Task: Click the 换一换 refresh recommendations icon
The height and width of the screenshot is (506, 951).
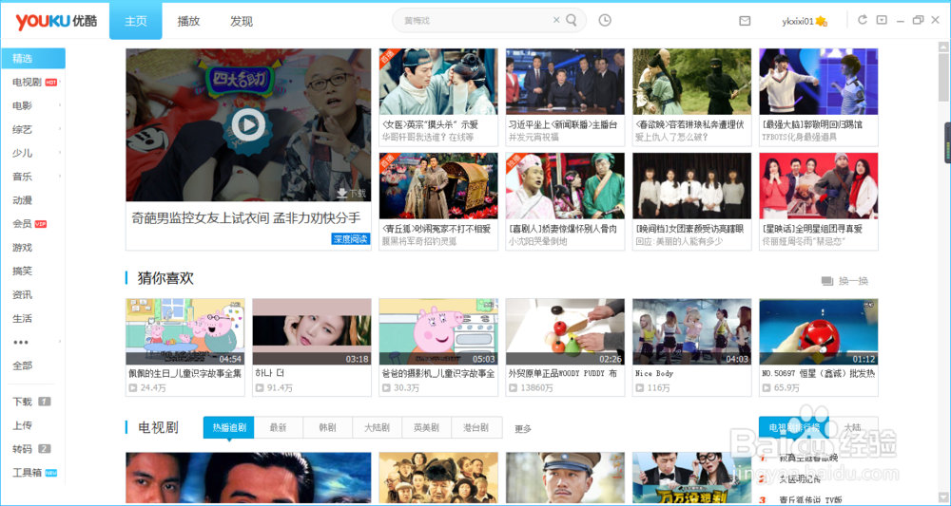Action: pyautogui.click(x=827, y=281)
